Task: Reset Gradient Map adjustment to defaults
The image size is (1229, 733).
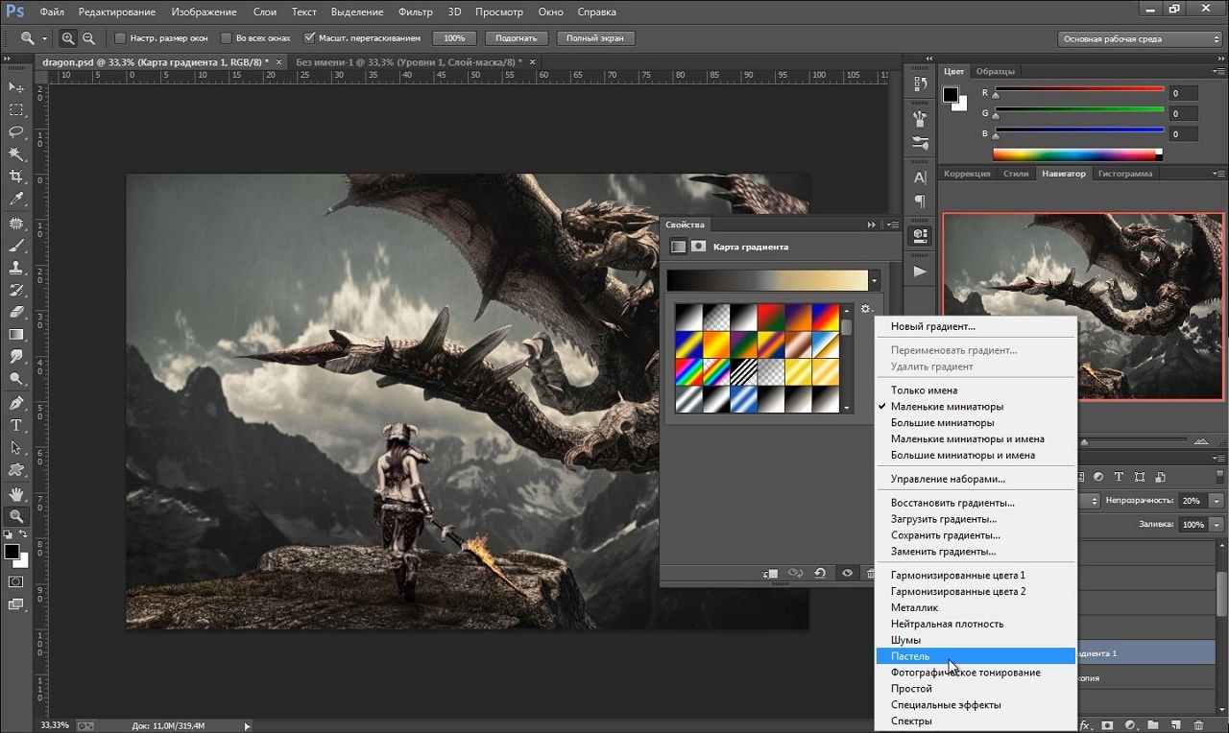Action: [x=820, y=573]
